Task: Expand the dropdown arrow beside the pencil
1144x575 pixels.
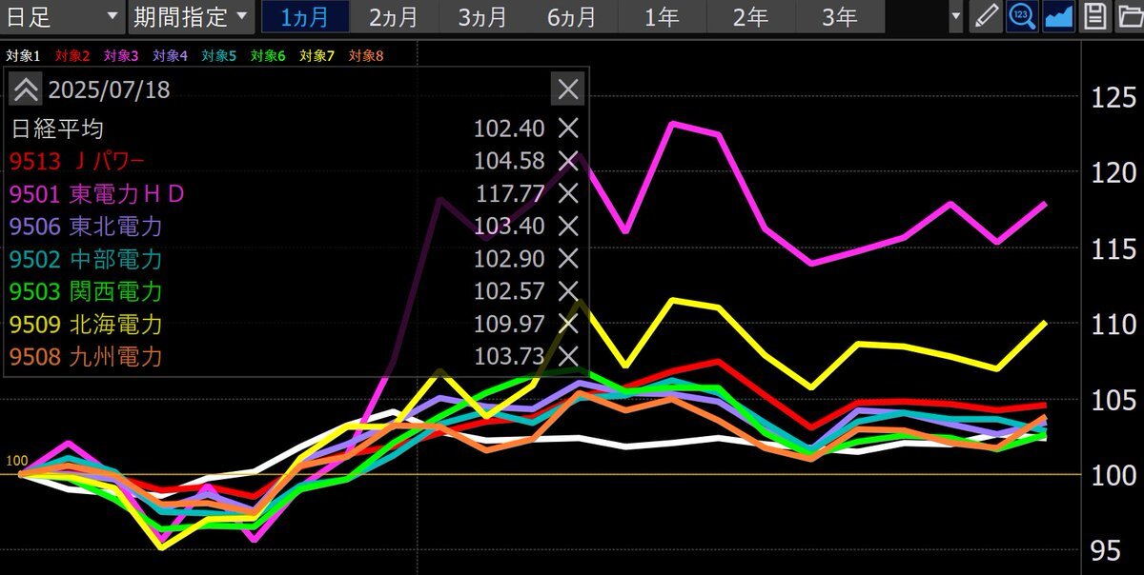Action: point(956,17)
